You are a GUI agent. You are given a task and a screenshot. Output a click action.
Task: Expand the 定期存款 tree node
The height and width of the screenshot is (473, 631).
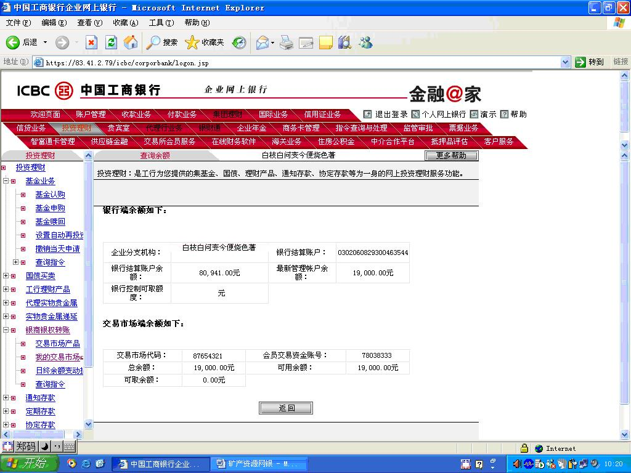(x=6, y=411)
